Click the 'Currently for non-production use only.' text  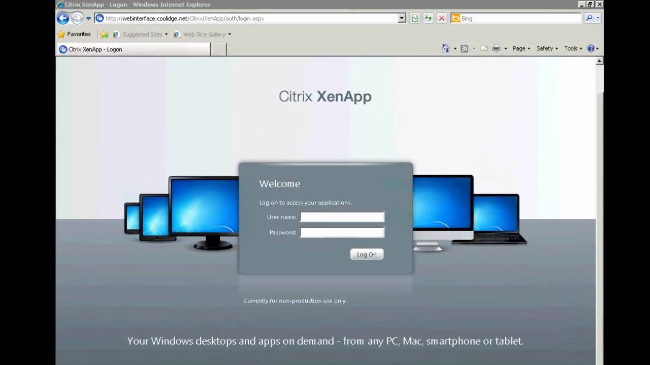click(x=295, y=301)
